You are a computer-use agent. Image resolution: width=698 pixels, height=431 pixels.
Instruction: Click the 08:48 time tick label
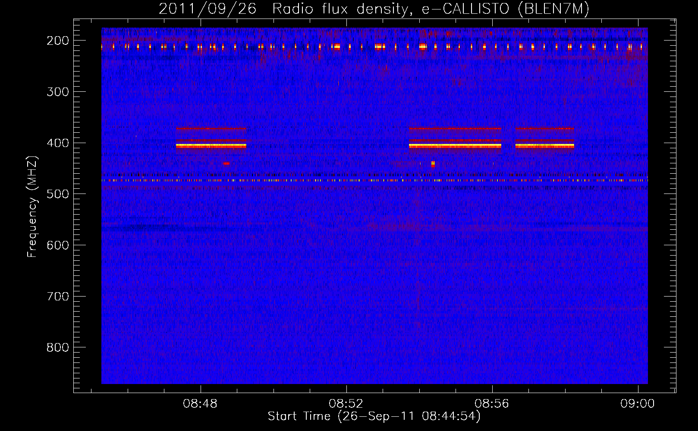[200, 404]
